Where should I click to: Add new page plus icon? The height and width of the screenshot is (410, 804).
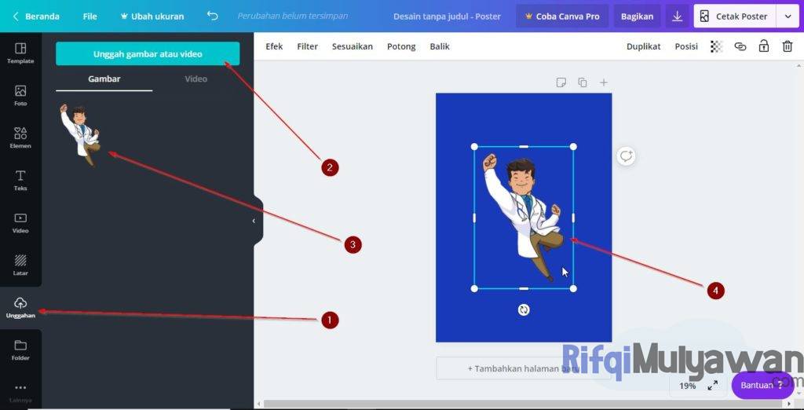click(604, 82)
